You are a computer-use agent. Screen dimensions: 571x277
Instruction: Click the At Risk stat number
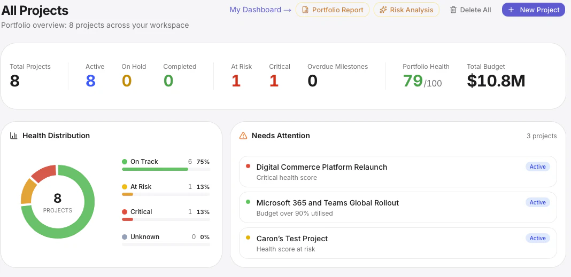[236, 81]
